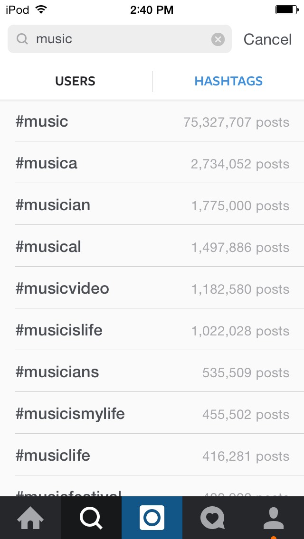Select the Hashtags tab
Viewport: 304px width, 539px height.
(x=228, y=81)
